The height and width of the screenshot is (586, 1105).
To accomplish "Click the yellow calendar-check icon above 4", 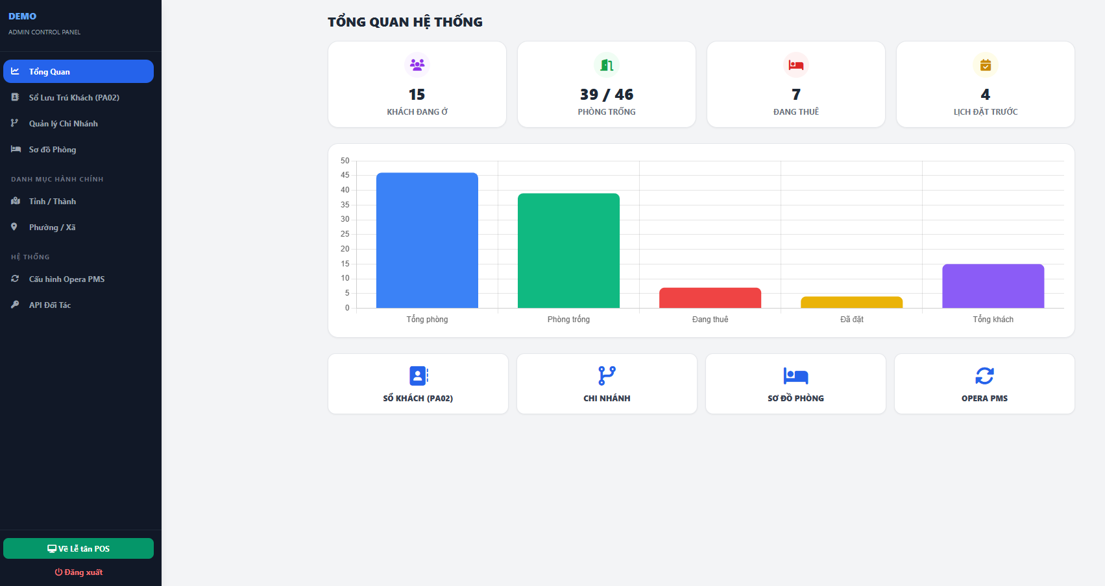I will click(986, 65).
